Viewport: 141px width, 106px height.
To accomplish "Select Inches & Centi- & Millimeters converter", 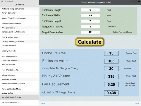I will click(x=19, y=32).
